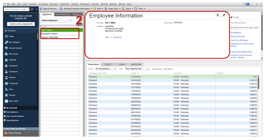Click View Balances in sidebar
Screen dimensions: 267x140
point(12,112)
